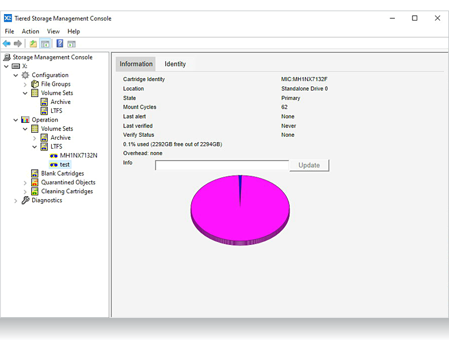Open the Action menu

pyautogui.click(x=31, y=31)
